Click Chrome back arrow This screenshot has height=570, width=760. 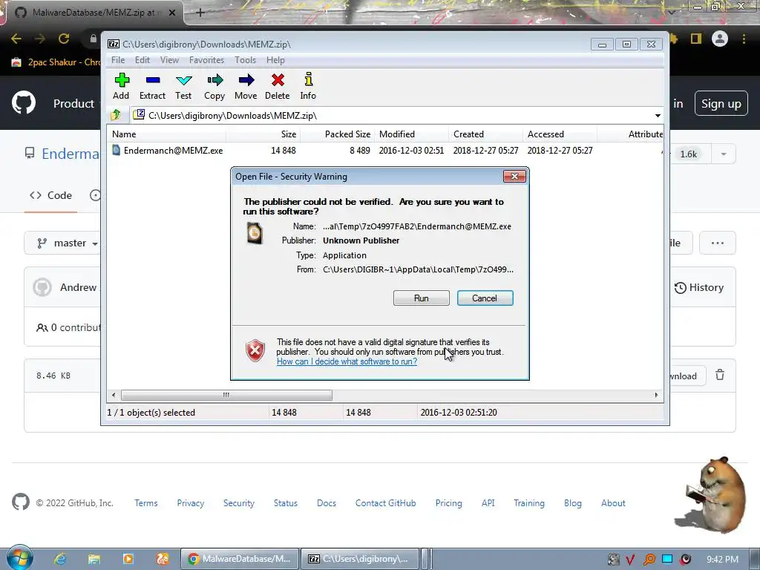click(x=16, y=39)
